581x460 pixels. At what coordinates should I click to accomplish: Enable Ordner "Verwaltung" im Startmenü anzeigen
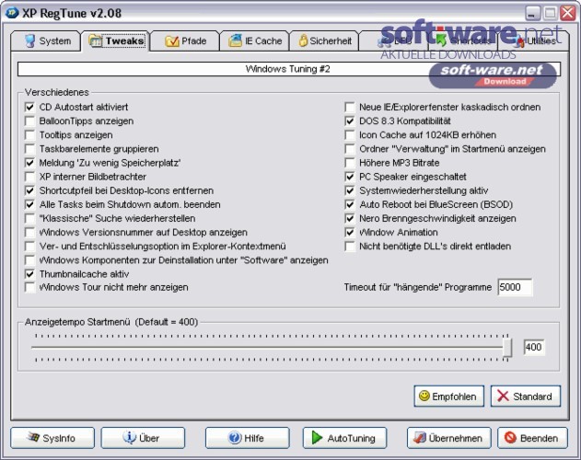pos(349,149)
